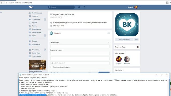The width and height of the screenshot is (171, 96).
Task: Click the post author avatar beside Какашi))
Action: [52, 33]
